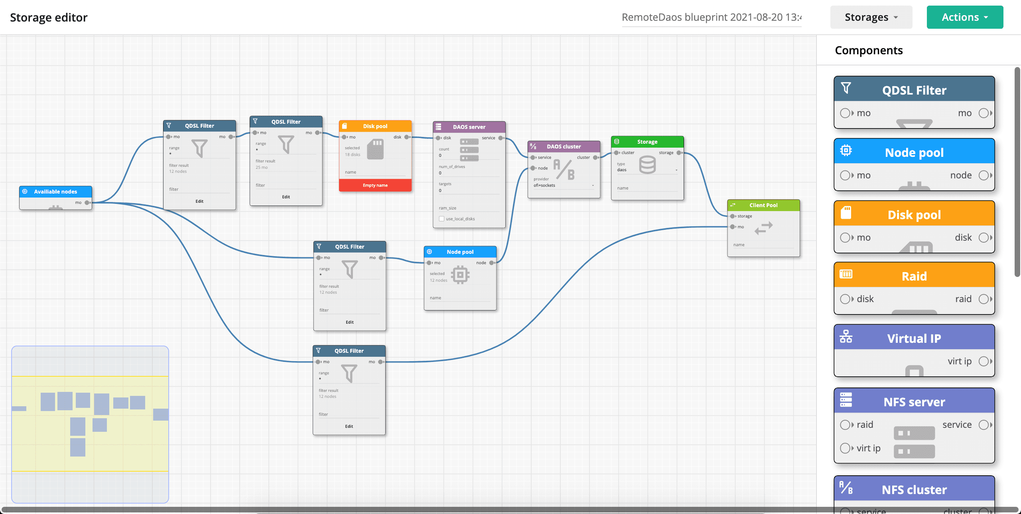Image resolution: width=1021 pixels, height=514 pixels.
Task: Click the Components panel vertical scrollbar
Action: tap(1017, 172)
